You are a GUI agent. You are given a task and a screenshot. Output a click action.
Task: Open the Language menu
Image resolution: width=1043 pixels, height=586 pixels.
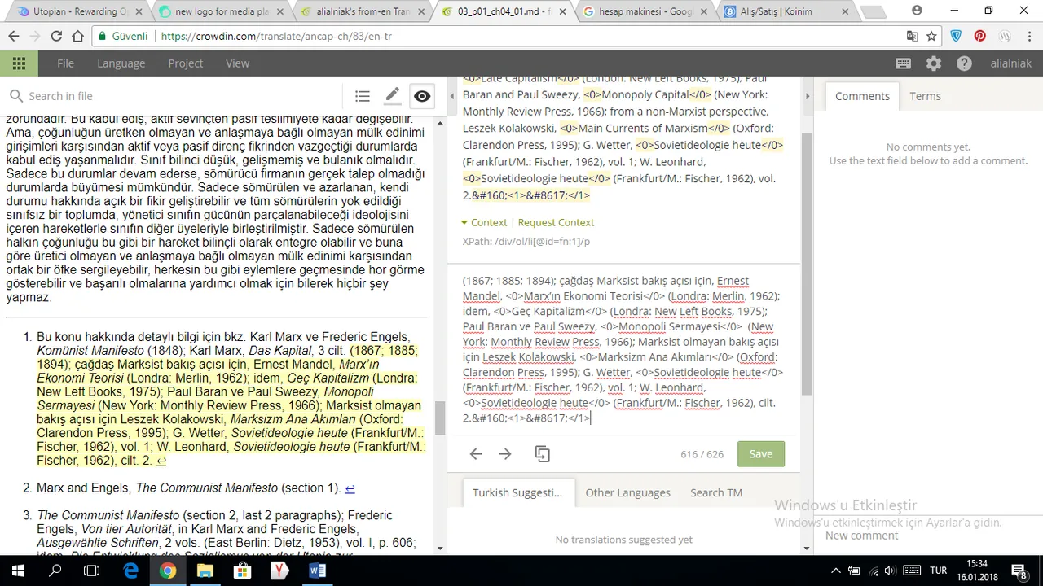click(121, 63)
